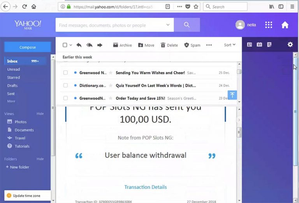
Task: Click Update time zone notification
Action: pyautogui.click(x=28, y=196)
